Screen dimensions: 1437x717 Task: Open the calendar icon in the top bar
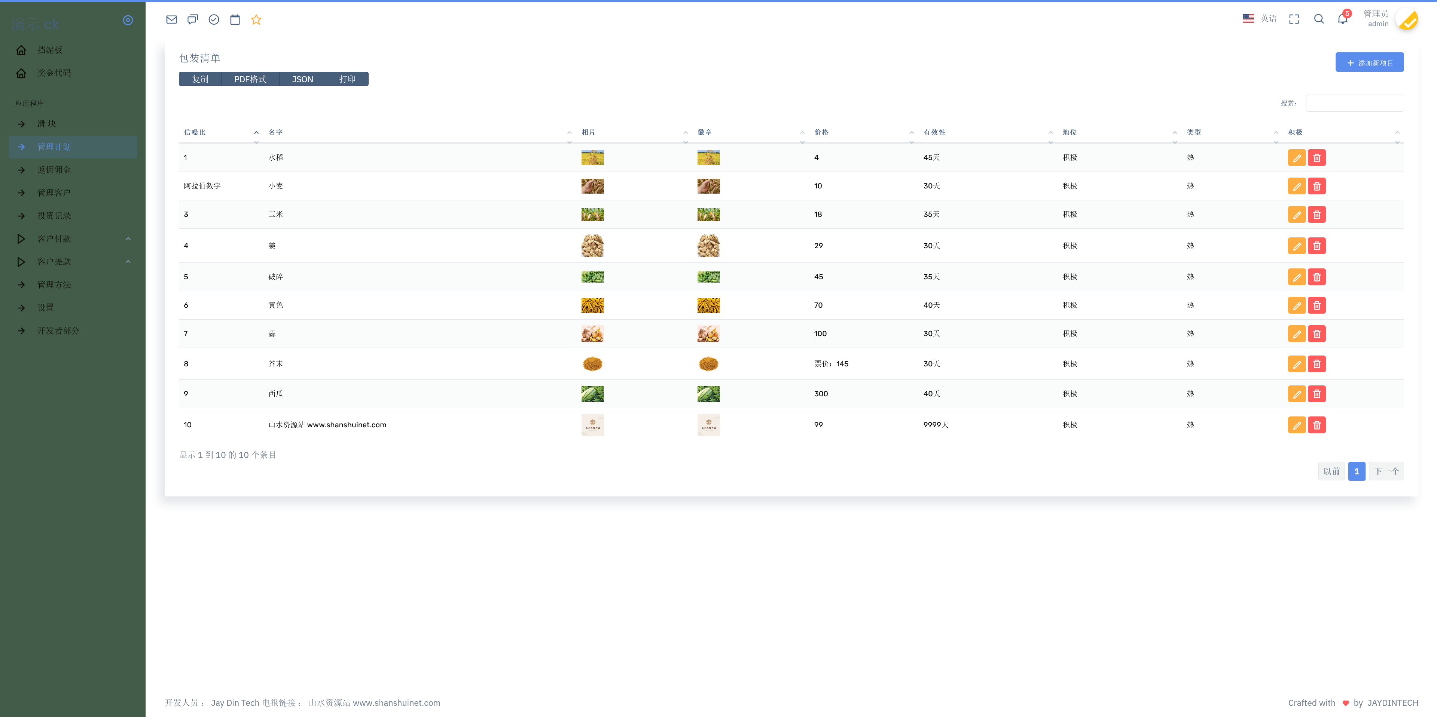pyautogui.click(x=235, y=19)
